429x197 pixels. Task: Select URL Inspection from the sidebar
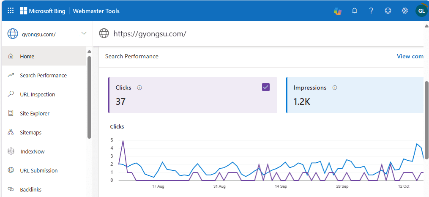[x=37, y=94]
